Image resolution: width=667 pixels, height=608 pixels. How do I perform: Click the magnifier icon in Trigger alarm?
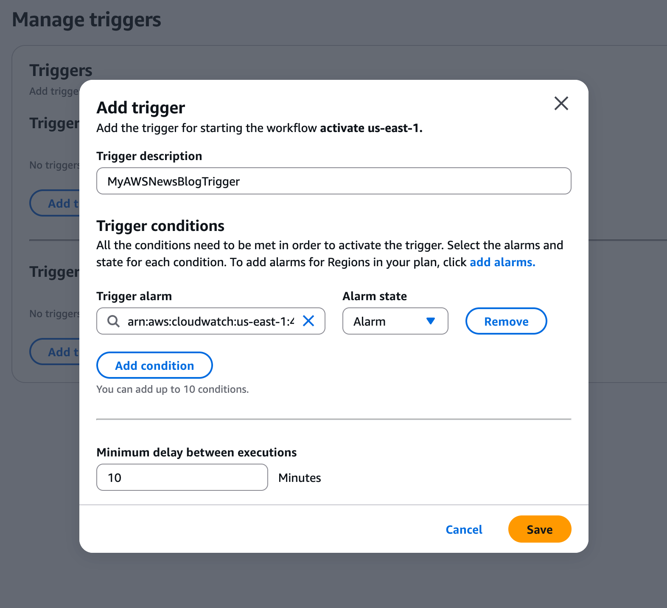[x=113, y=321]
